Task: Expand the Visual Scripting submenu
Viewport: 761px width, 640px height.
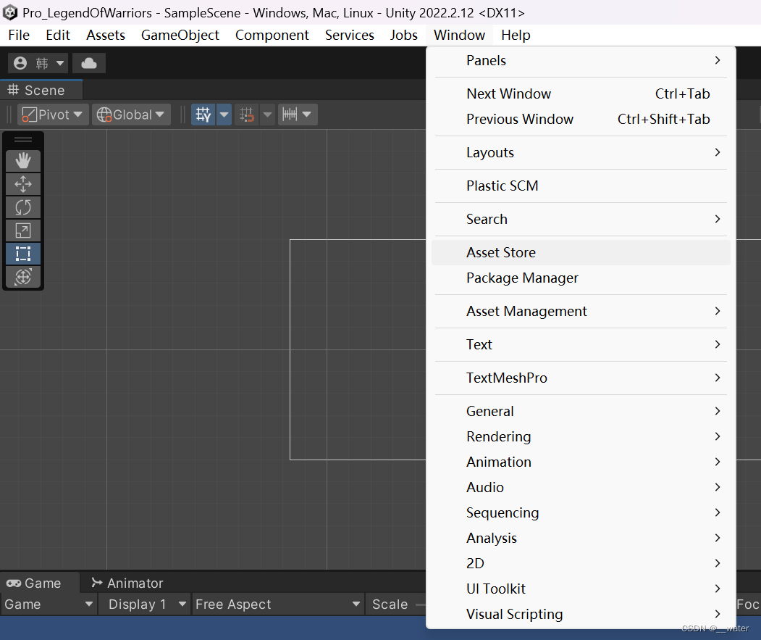Action: (x=581, y=614)
